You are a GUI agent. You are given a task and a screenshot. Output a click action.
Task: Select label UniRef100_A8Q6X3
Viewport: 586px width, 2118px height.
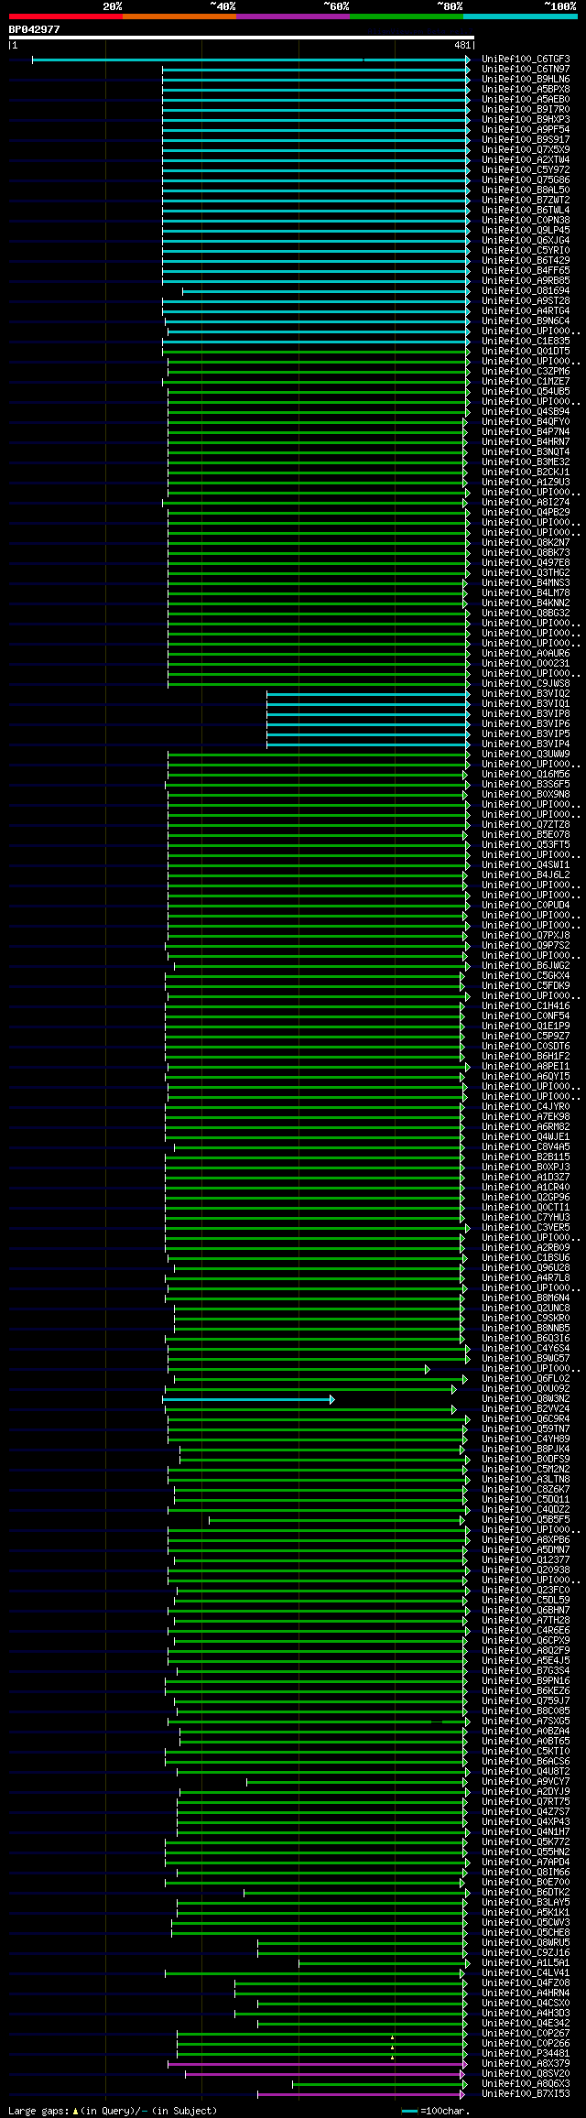point(526,2084)
